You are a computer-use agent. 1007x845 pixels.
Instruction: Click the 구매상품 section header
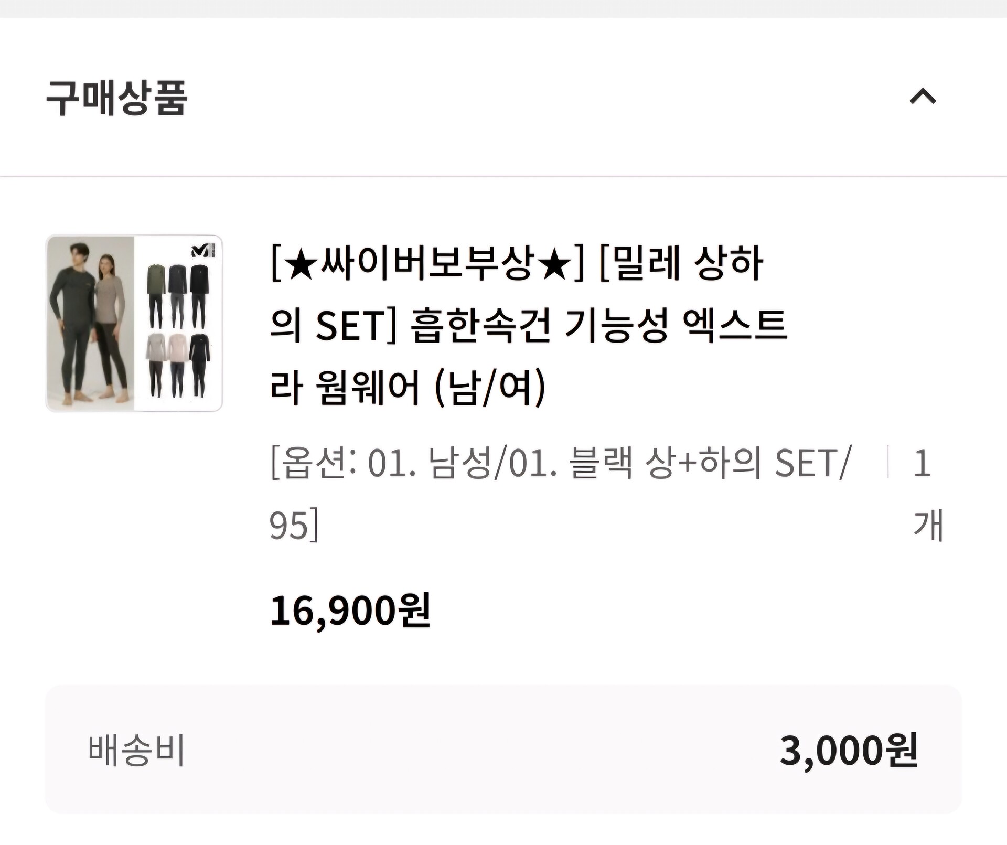116,98
